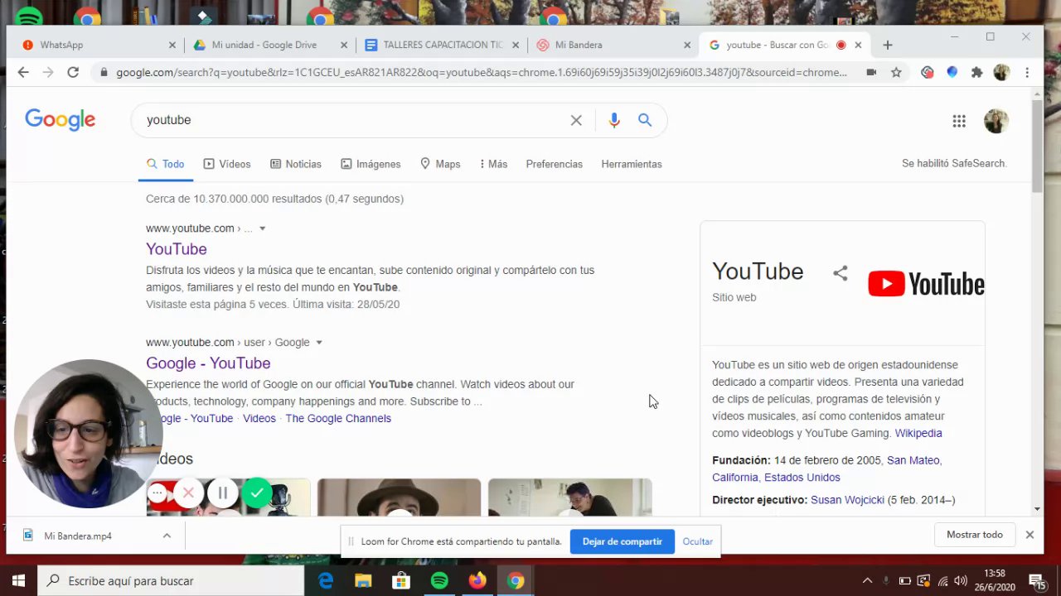Share the YouTube knowledge panel

click(841, 273)
